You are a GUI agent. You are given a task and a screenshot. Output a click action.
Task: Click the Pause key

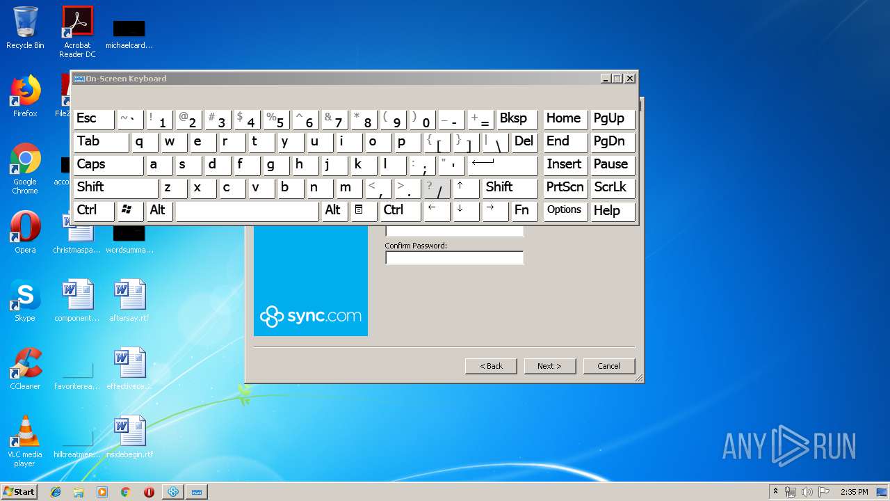(612, 164)
